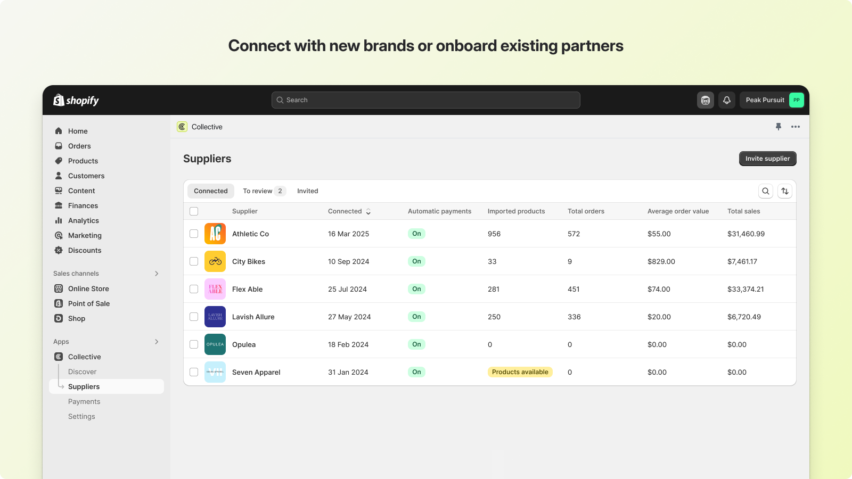852x479 pixels.
Task: Open notifications bell
Action: click(727, 100)
